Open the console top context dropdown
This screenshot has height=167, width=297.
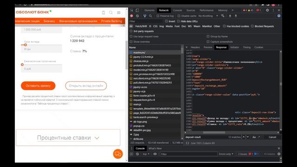[146, 154]
